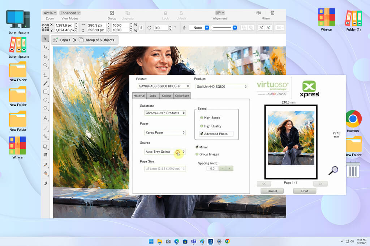Open the Source Auto Tray Select dropdown
The image size is (370, 246).
(165, 152)
